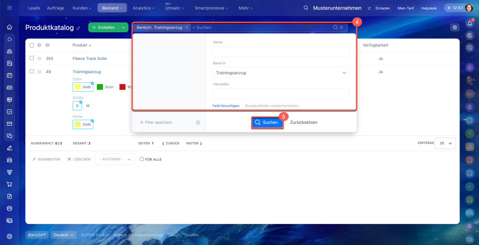Select the Grün color swatch
Image resolution: width=479 pixels, height=245 pixels.
pyautogui.click(x=105, y=87)
